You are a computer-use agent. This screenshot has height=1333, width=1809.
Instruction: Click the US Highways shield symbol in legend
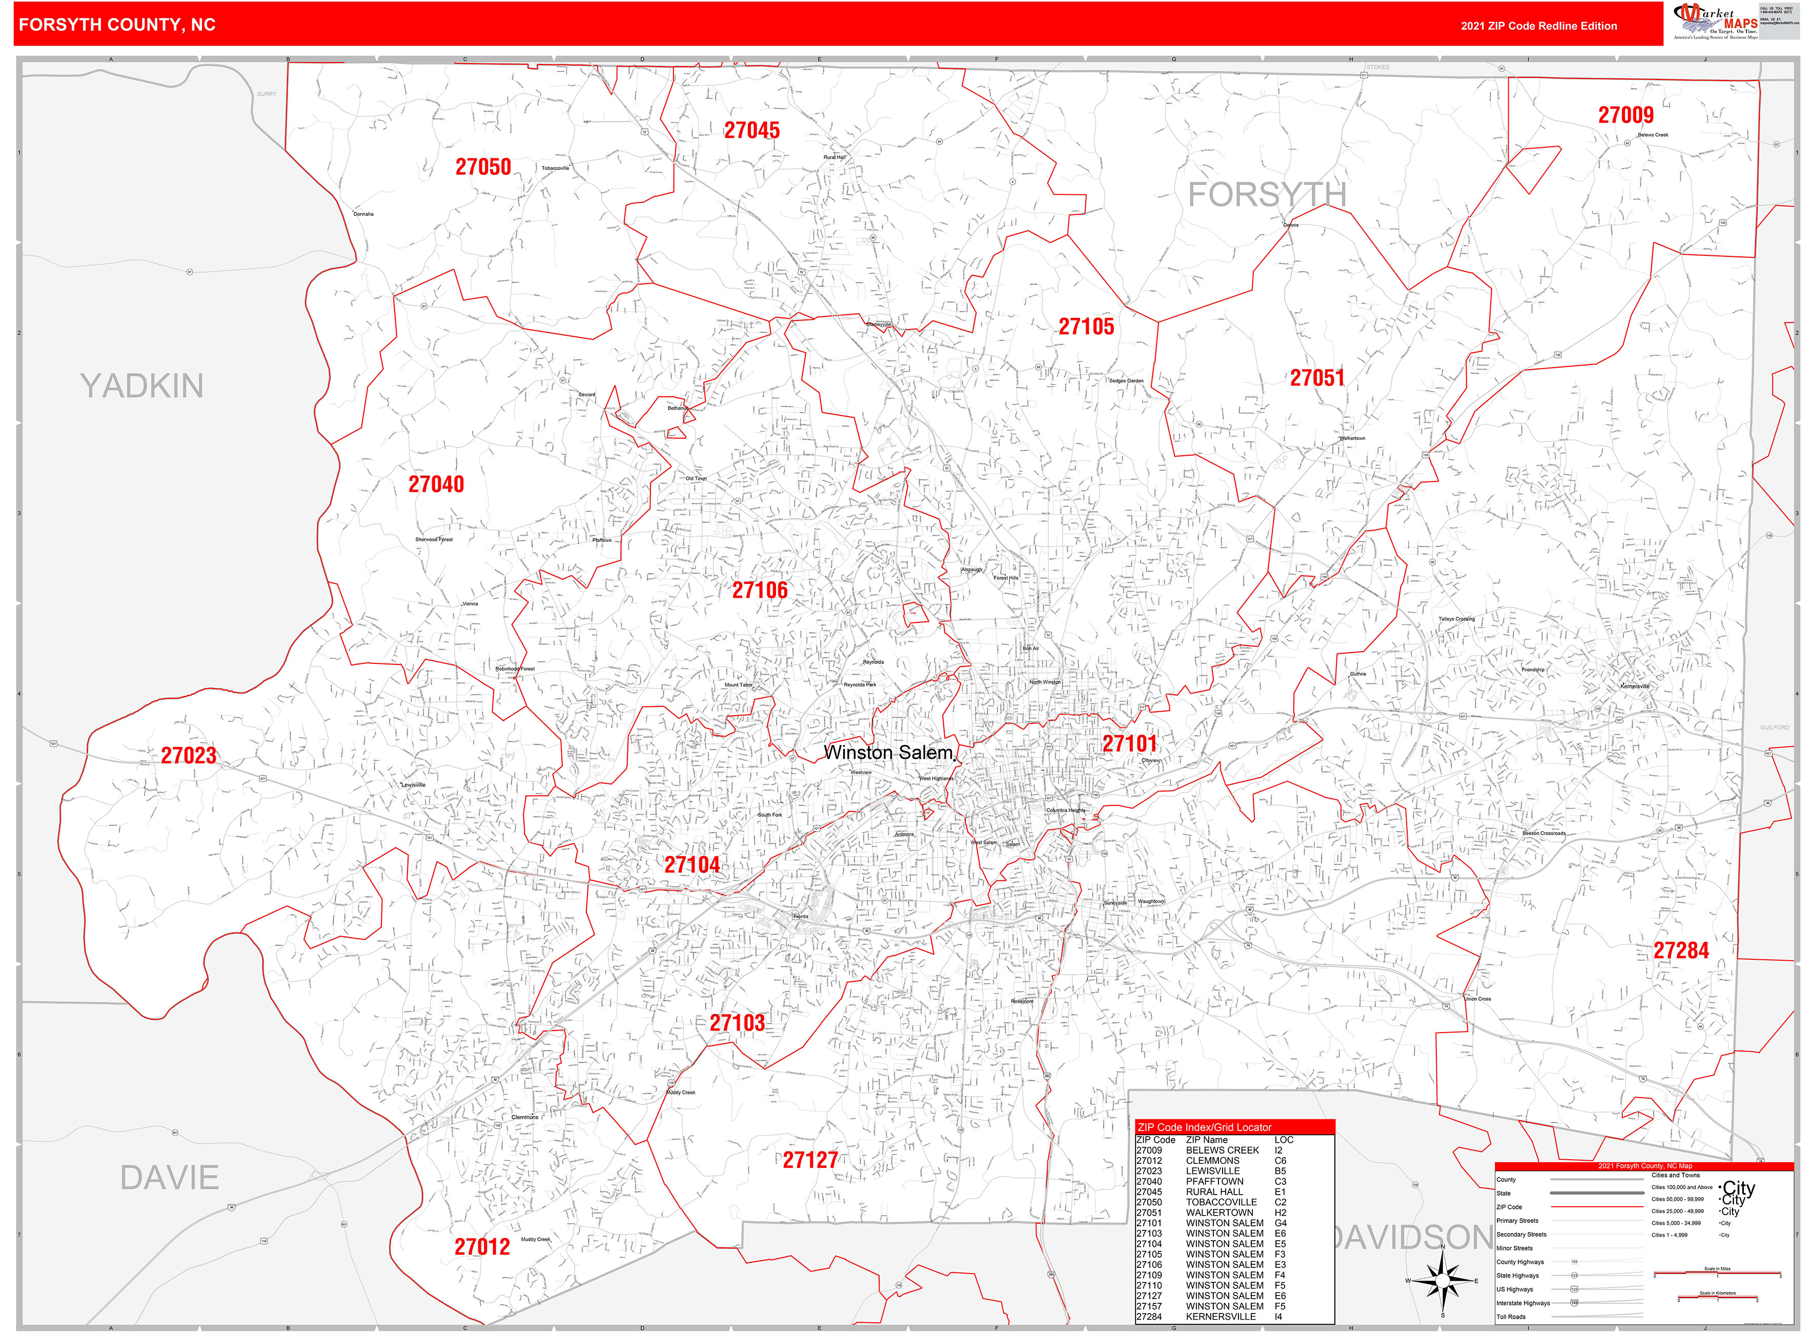1573,1289
